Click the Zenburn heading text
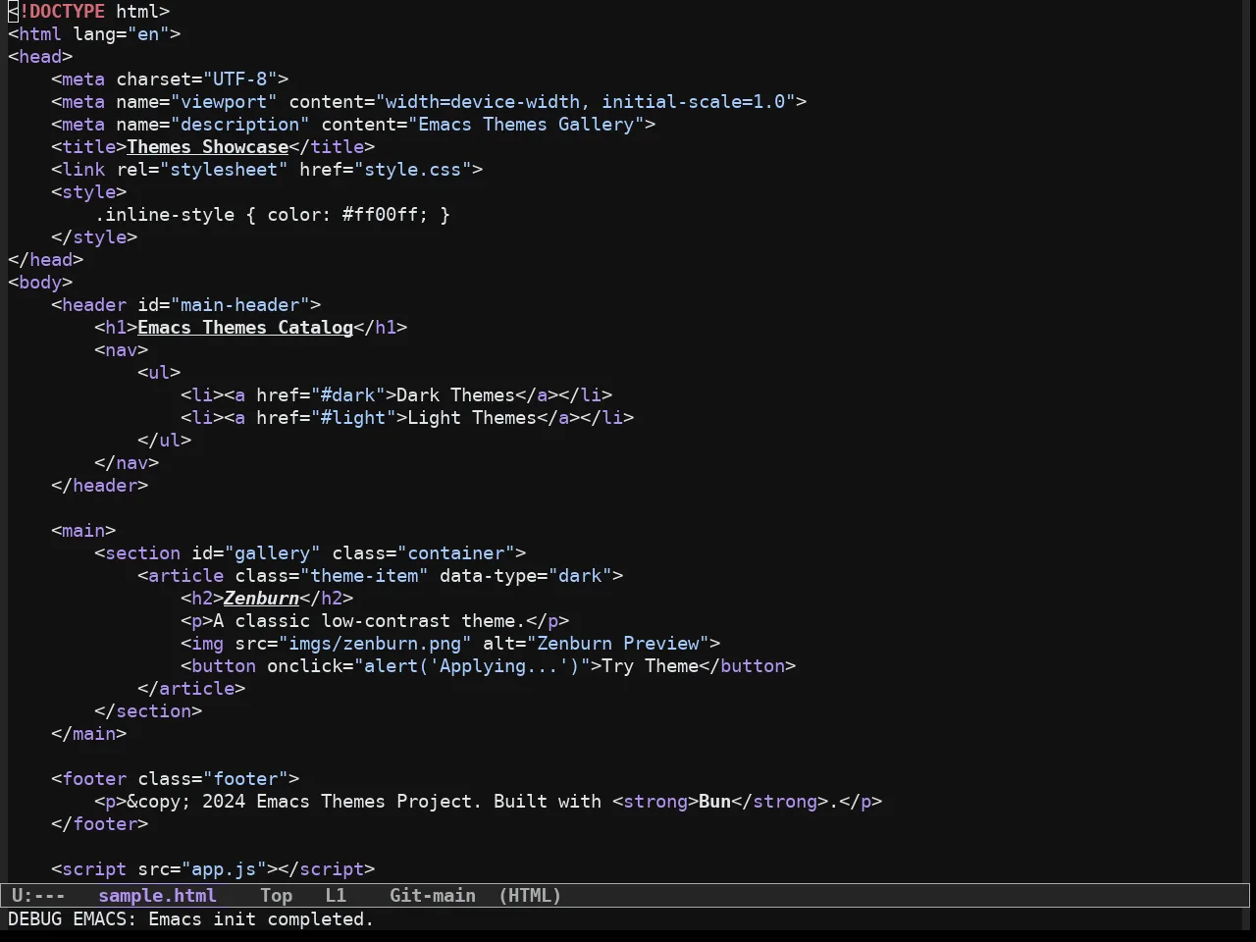The image size is (1256, 942). tap(262, 599)
